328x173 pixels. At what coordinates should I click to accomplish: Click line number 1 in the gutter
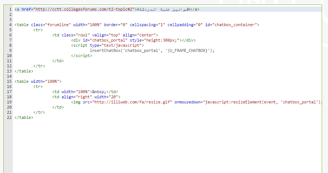pyautogui.click(x=10, y=10)
